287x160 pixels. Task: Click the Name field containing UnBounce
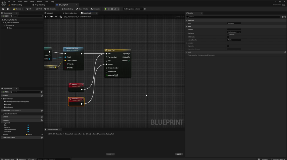coord(234,23)
